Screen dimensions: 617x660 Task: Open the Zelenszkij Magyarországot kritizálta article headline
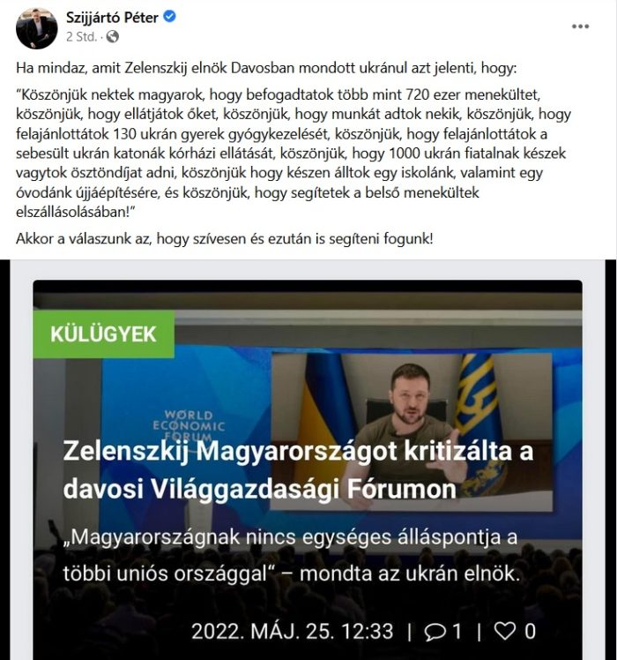pyautogui.click(x=298, y=469)
